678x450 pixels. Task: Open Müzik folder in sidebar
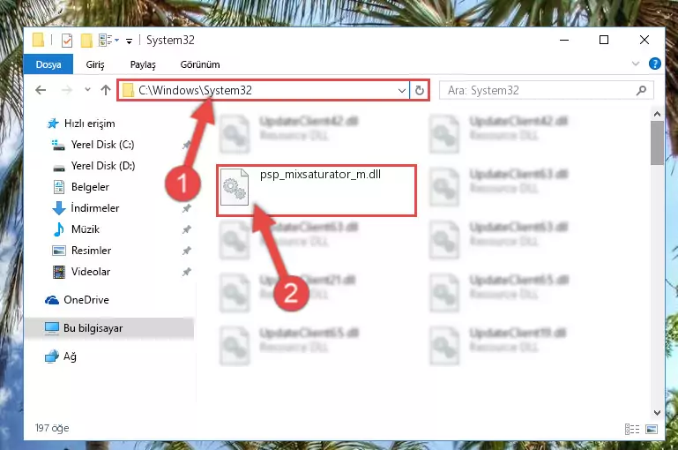86,229
